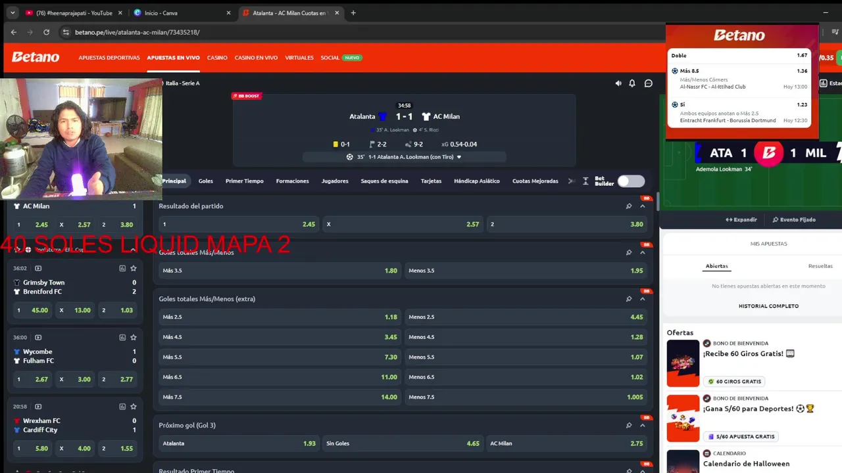Click the BB Boost badge above the scoreboard

point(246,96)
